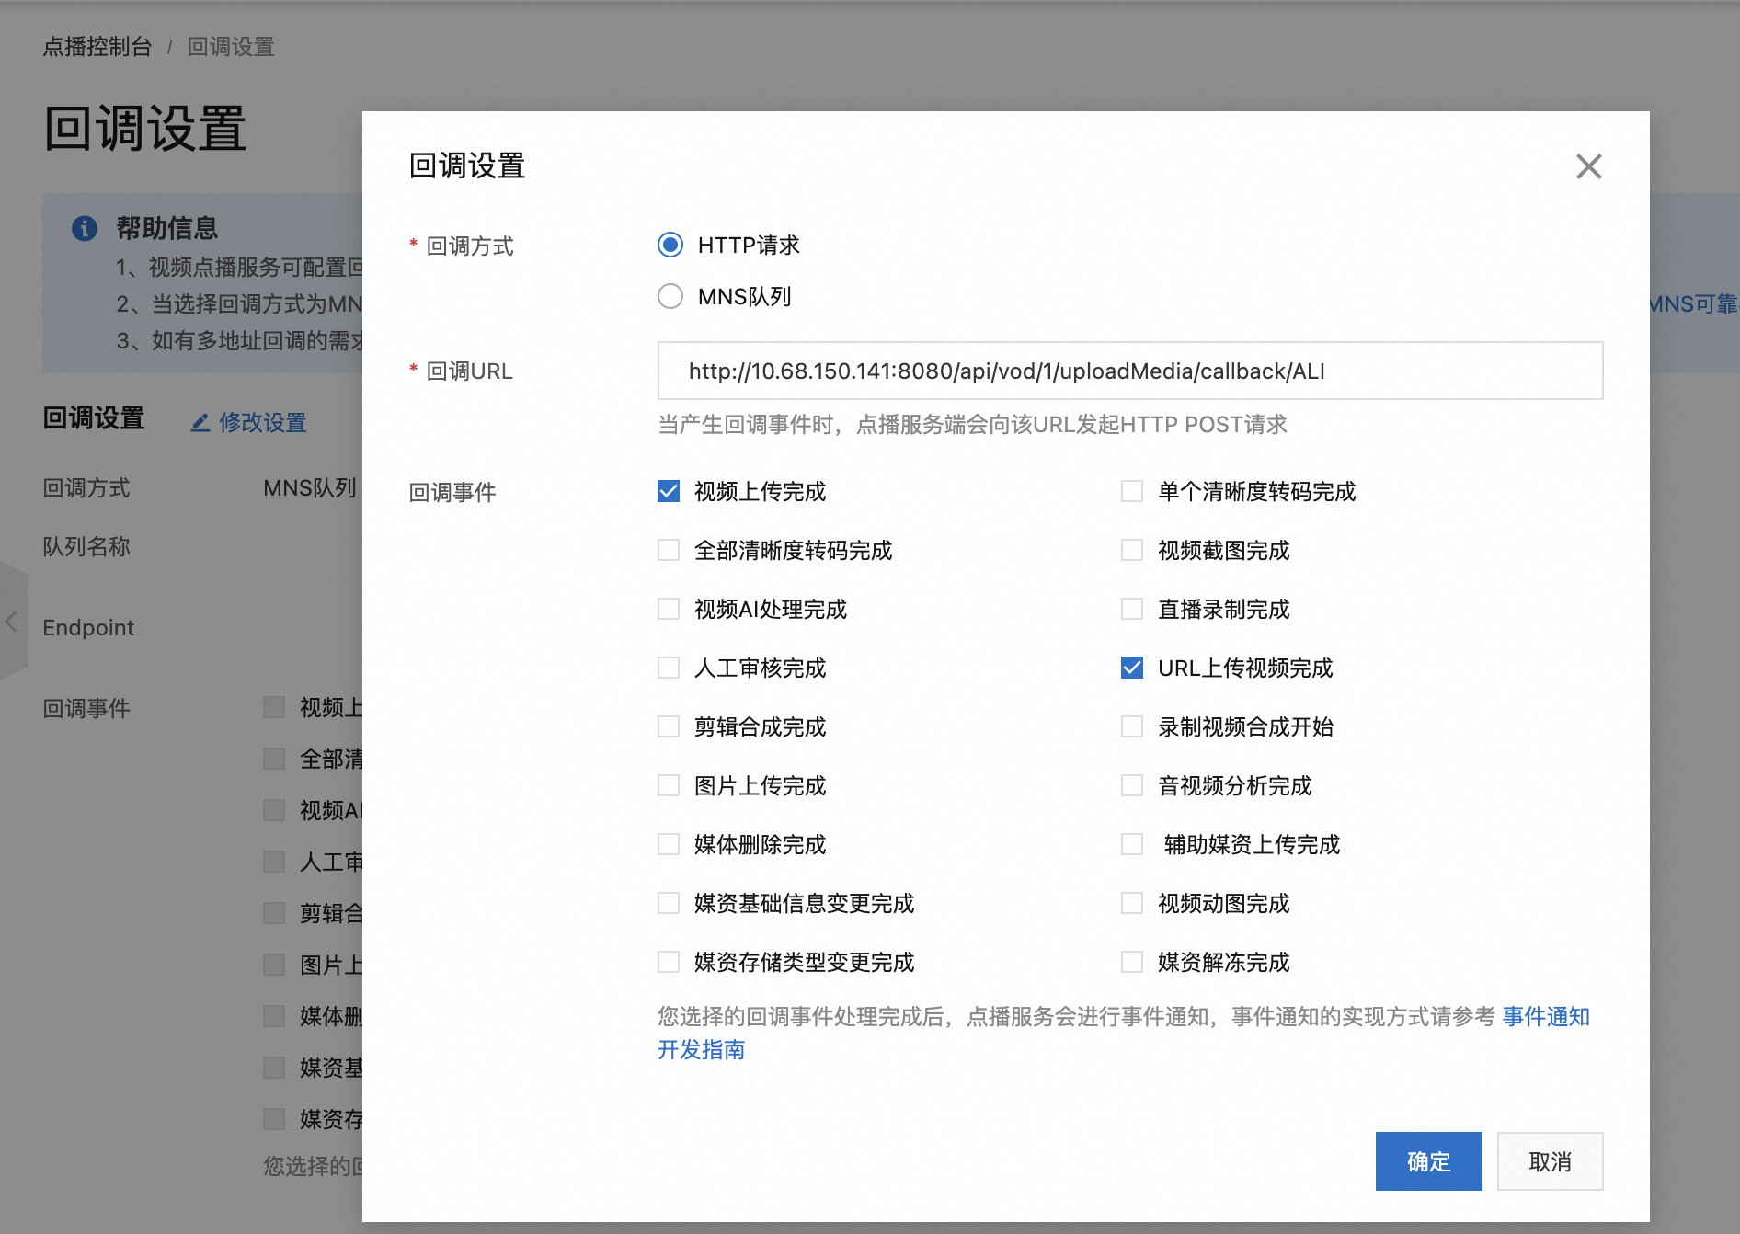Open 点播控制台 in the breadcrumb
1740x1234 pixels.
coord(97,47)
